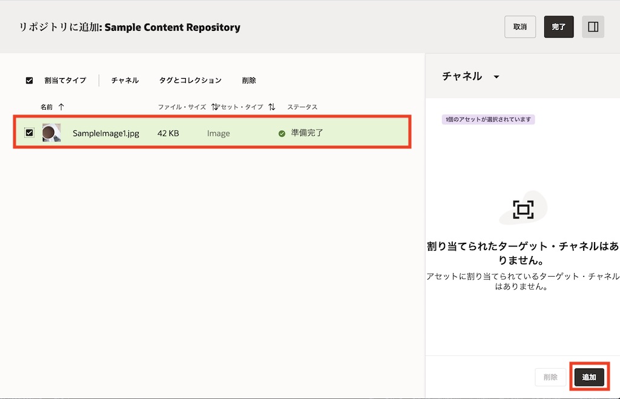
Task: Toggle the select-all assets checkbox
Action: [x=29, y=81]
